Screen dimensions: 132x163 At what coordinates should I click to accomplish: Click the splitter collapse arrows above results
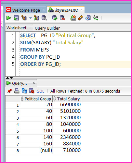tap(9, 78)
